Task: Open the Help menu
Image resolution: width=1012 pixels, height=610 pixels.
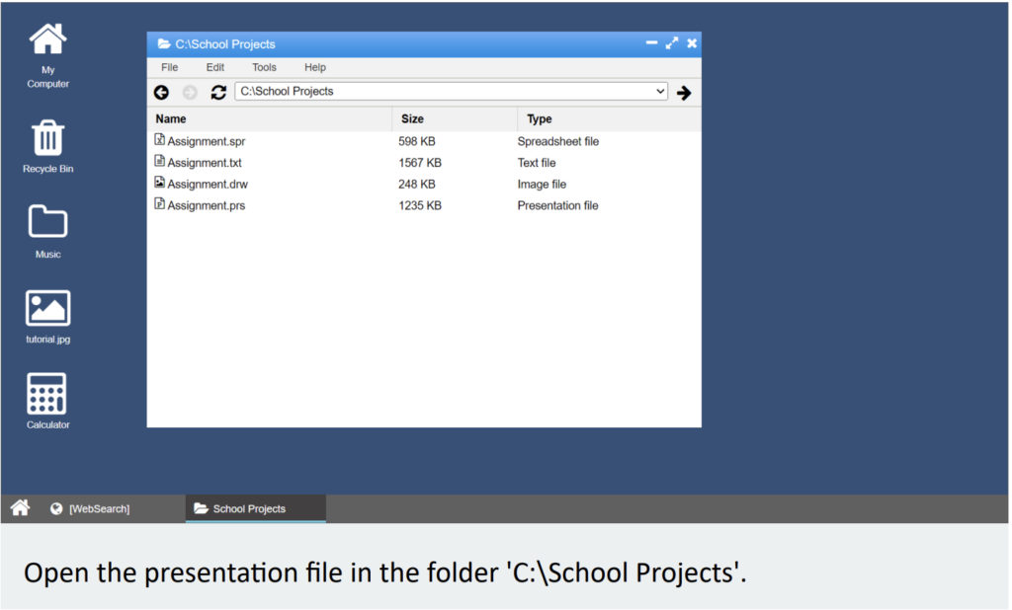Action: pos(315,67)
